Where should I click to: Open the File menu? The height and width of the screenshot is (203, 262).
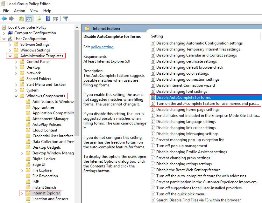tap(6, 11)
